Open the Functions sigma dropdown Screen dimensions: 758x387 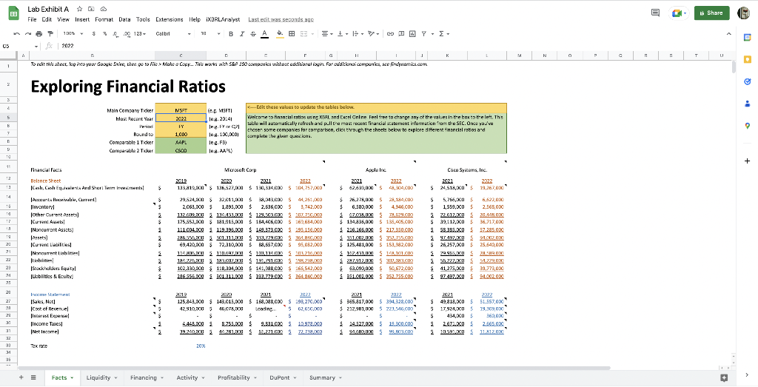pyautogui.click(x=444, y=34)
